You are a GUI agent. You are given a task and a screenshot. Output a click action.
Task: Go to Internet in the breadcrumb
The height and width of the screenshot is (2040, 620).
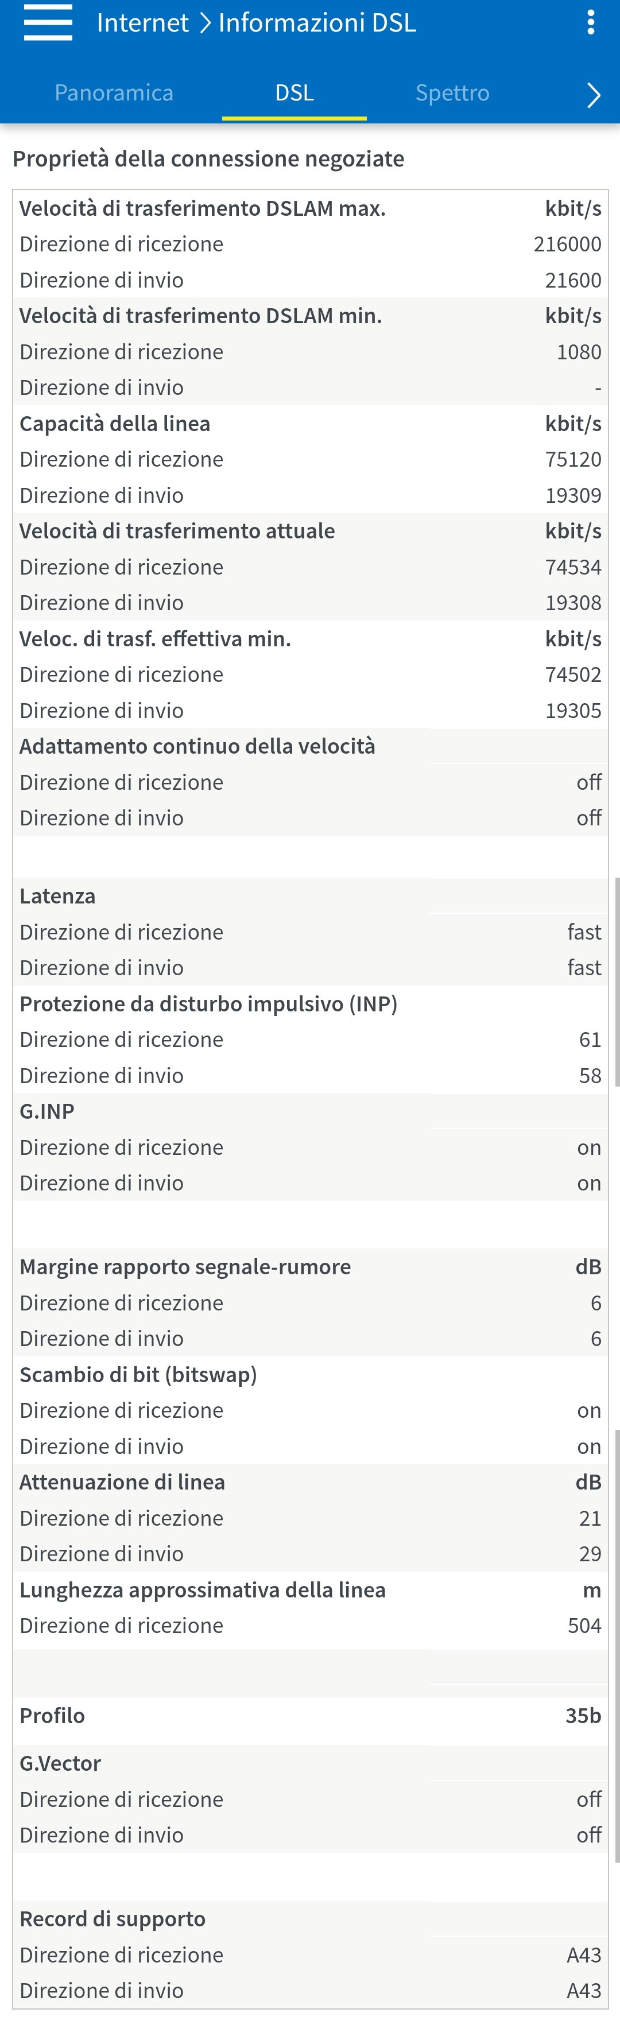142,22
